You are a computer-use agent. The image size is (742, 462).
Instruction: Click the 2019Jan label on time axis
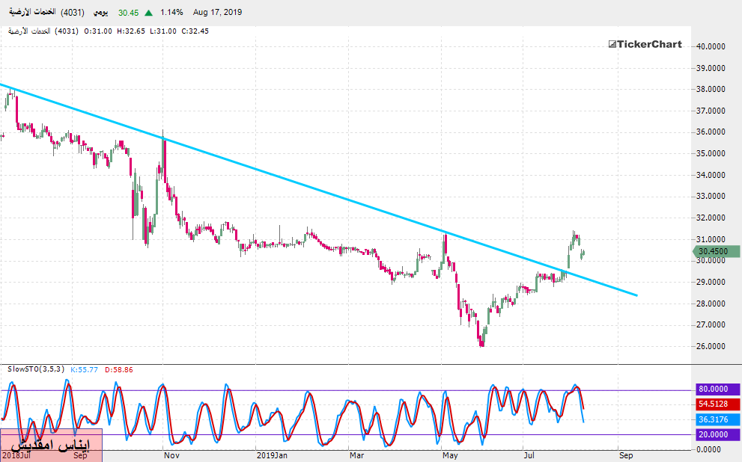[x=272, y=455]
